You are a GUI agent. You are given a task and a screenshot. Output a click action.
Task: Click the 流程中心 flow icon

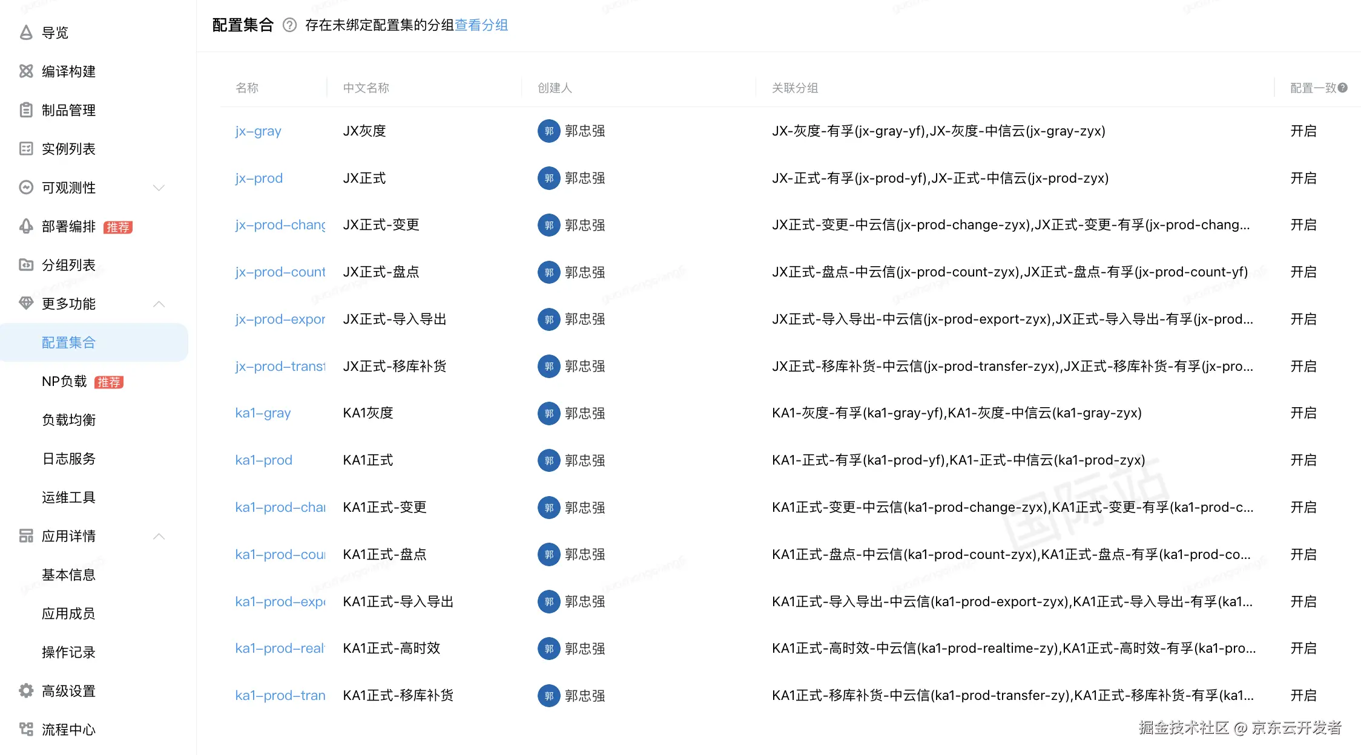[x=25, y=730]
